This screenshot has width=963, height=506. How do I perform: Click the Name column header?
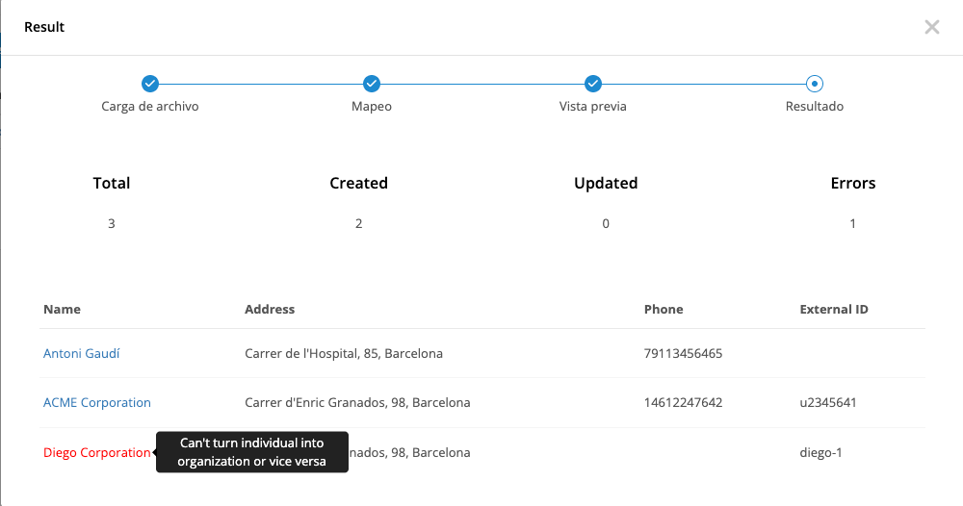pos(62,309)
